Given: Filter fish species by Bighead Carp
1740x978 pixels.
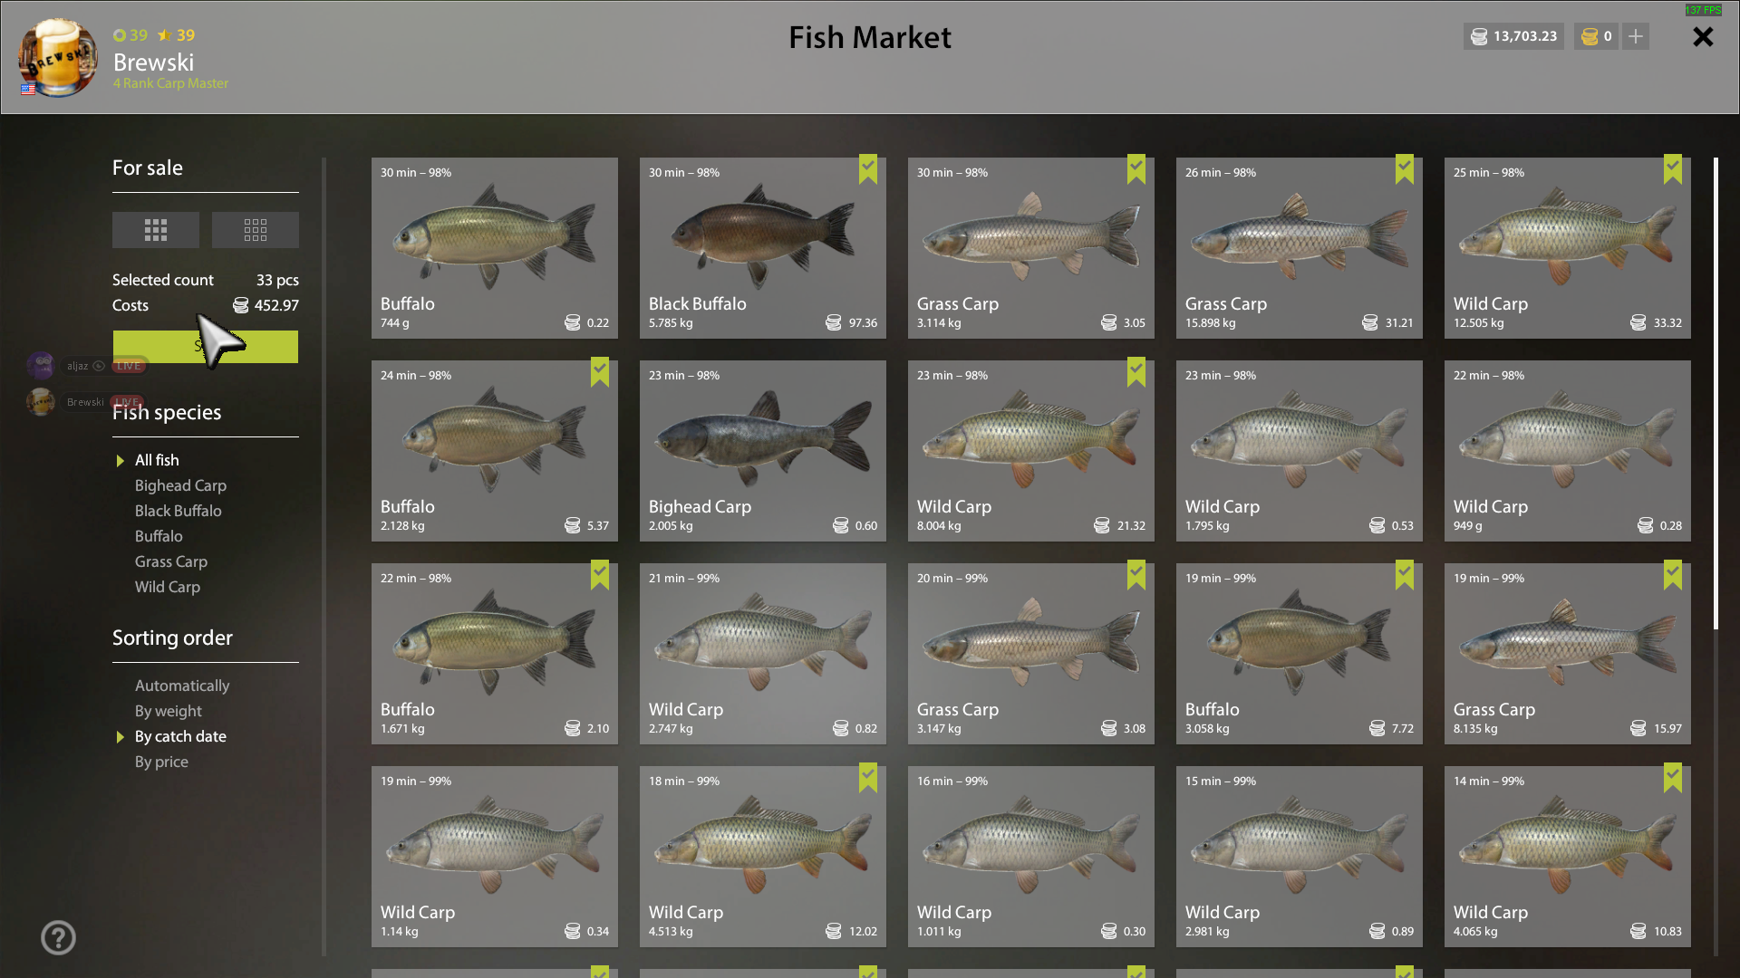Looking at the screenshot, I should click(x=180, y=485).
